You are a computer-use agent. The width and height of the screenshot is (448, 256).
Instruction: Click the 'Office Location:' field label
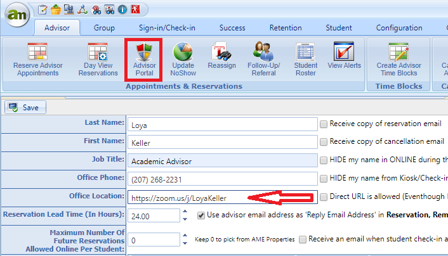pos(96,196)
